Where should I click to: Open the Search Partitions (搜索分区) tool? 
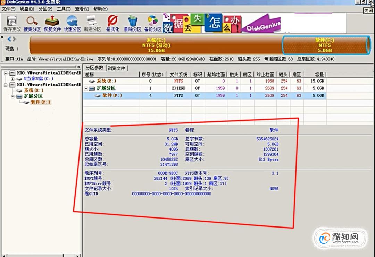tap(32, 24)
